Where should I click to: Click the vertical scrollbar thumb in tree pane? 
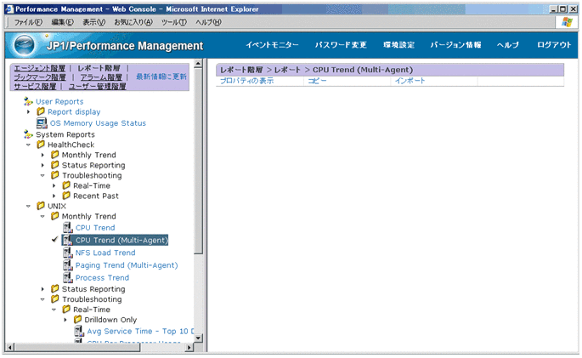[198, 162]
